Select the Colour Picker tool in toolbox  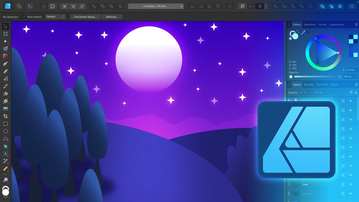[5, 161]
